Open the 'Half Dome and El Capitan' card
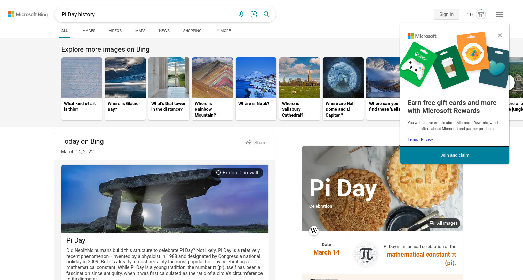The width and height of the screenshot is (523, 280). [x=343, y=89]
